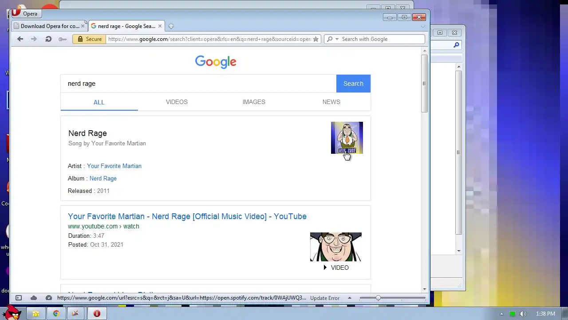The height and width of the screenshot is (320, 568).
Task: Open Your Favorite Martian YouTube video result
Action: point(187,216)
